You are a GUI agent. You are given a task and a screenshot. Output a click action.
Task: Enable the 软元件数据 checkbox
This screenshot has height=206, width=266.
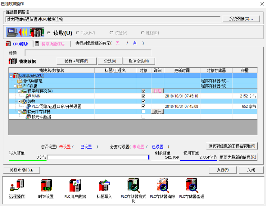point(143,117)
